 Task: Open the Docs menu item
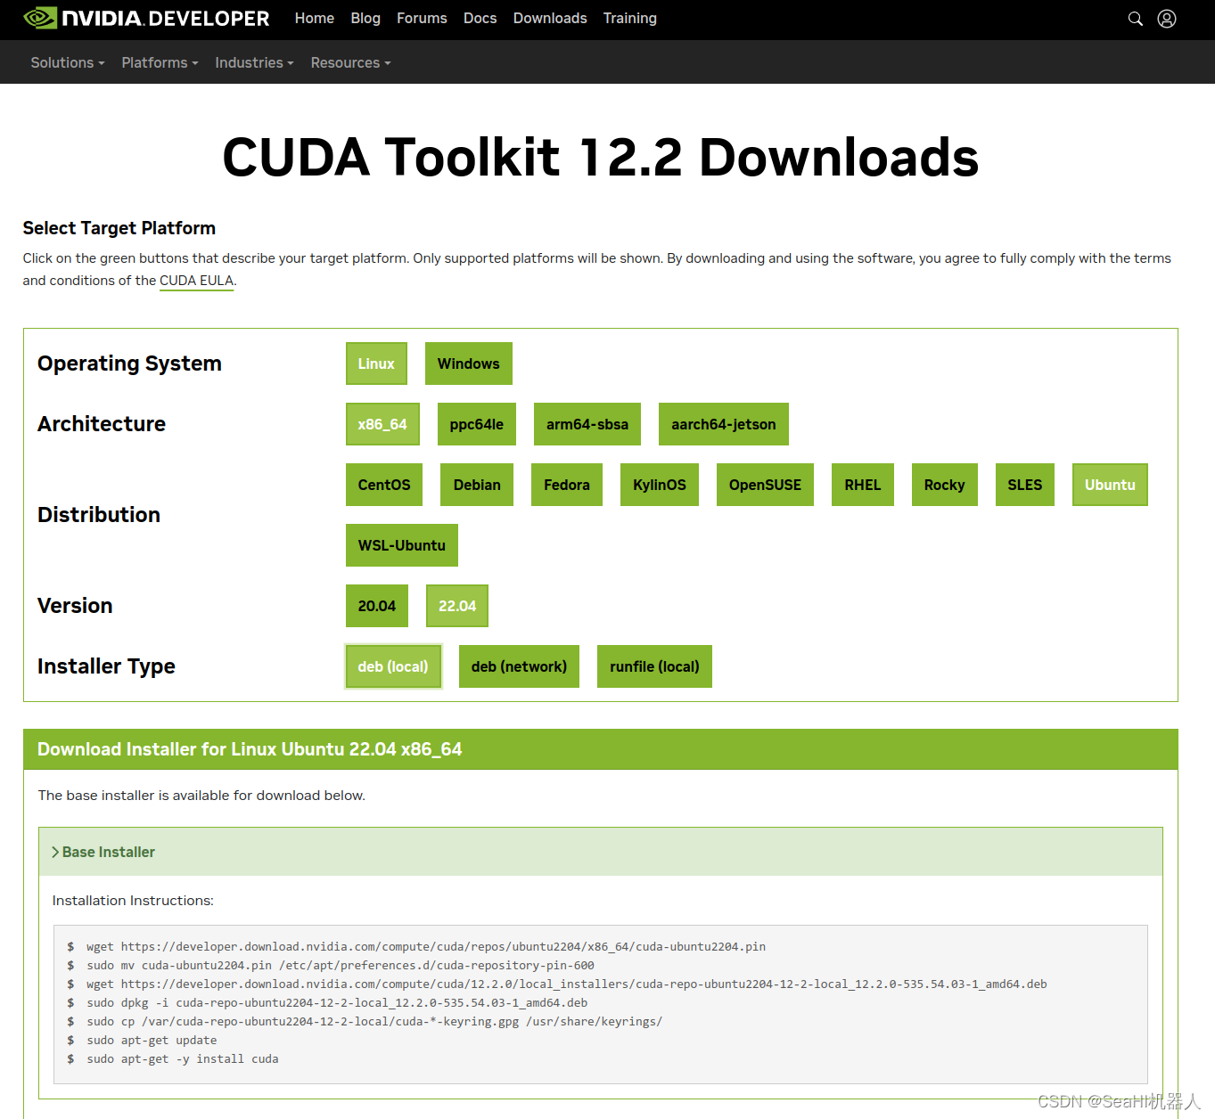click(480, 19)
